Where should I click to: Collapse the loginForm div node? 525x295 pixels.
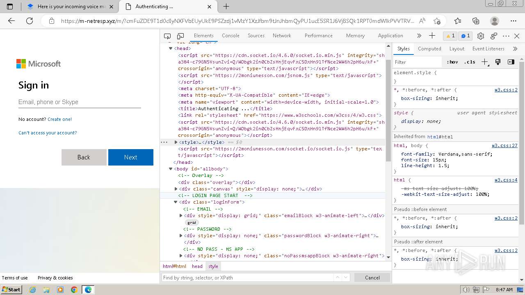(x=176, y=202)
